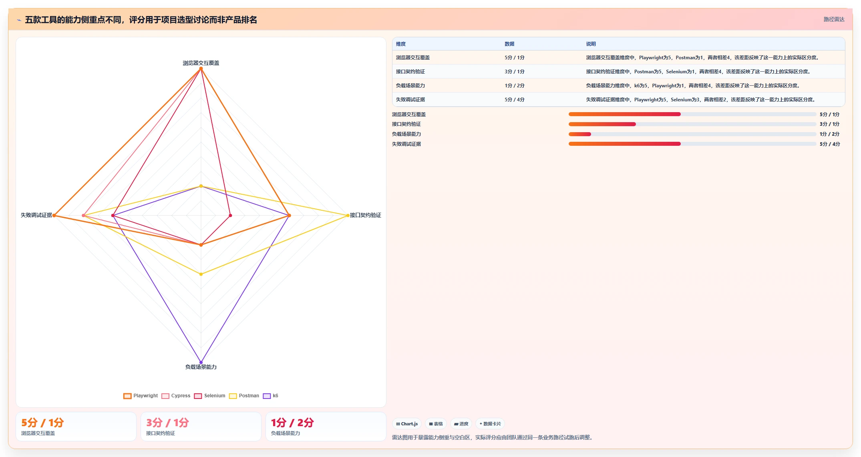Click the 进度 tag chip
Image resolution: width=861 pixels, height=457 pixels.
461,424
